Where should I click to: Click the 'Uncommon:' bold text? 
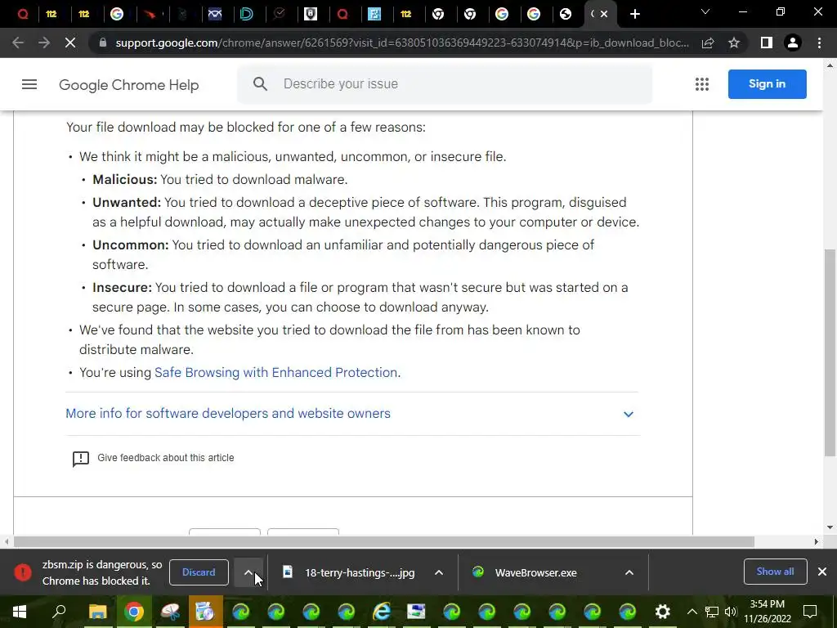(130, 245)
